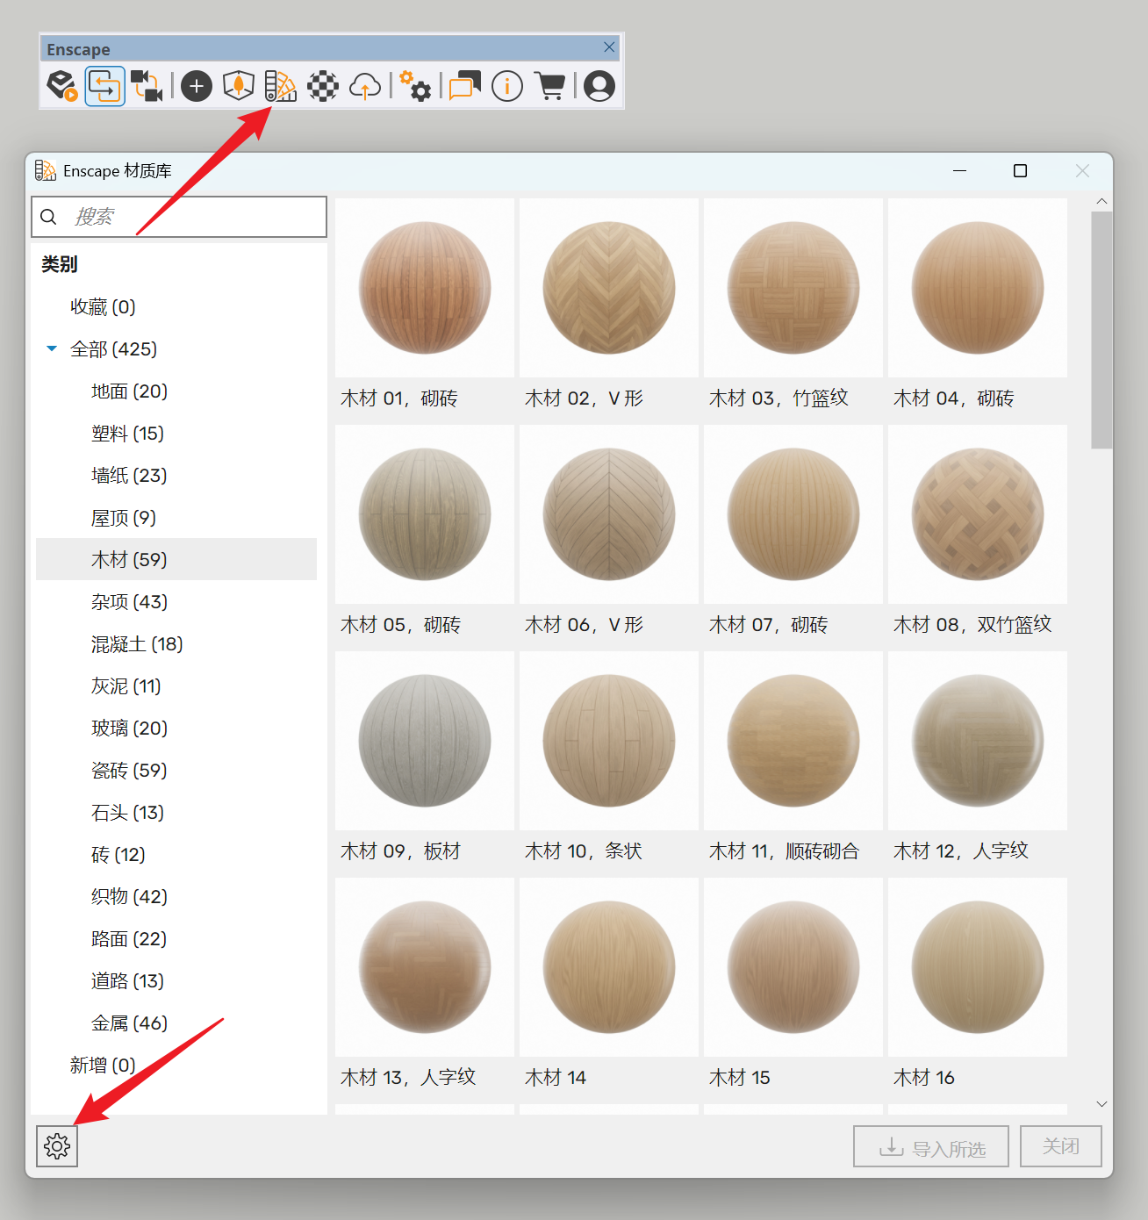Select the 金属 (46) category
The width and height of the screenshot is (1148, 1220).
coord(129,1023)
